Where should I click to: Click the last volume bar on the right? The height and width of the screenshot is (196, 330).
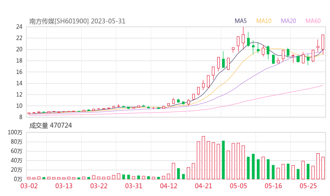point(323,168)
